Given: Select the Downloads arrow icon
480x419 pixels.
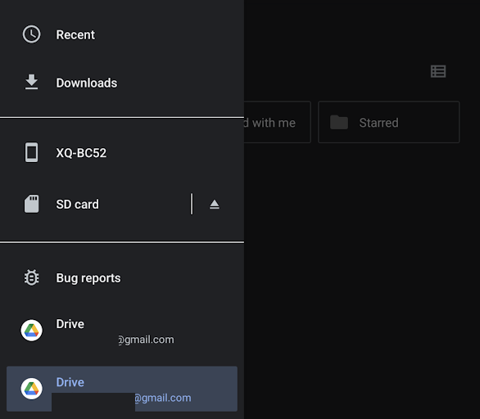Looking at the screenshot, I should [x=31, y=82].
